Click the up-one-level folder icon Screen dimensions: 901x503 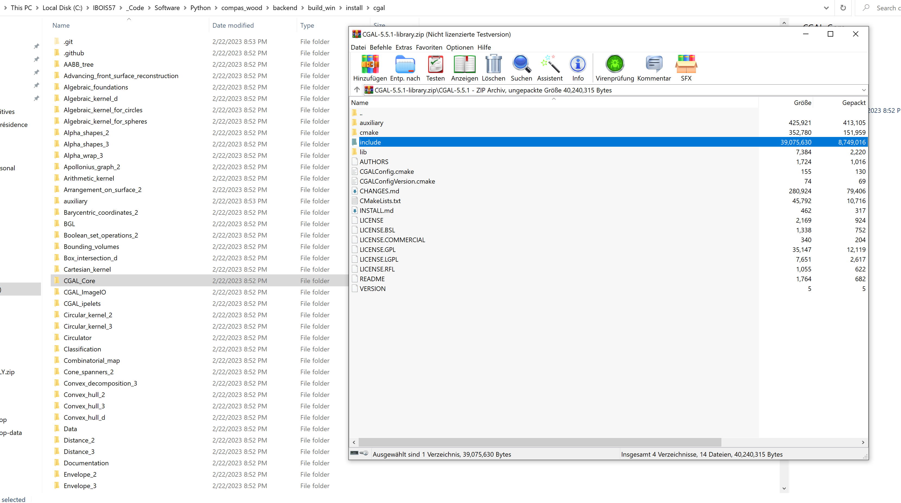click(357, 90)
